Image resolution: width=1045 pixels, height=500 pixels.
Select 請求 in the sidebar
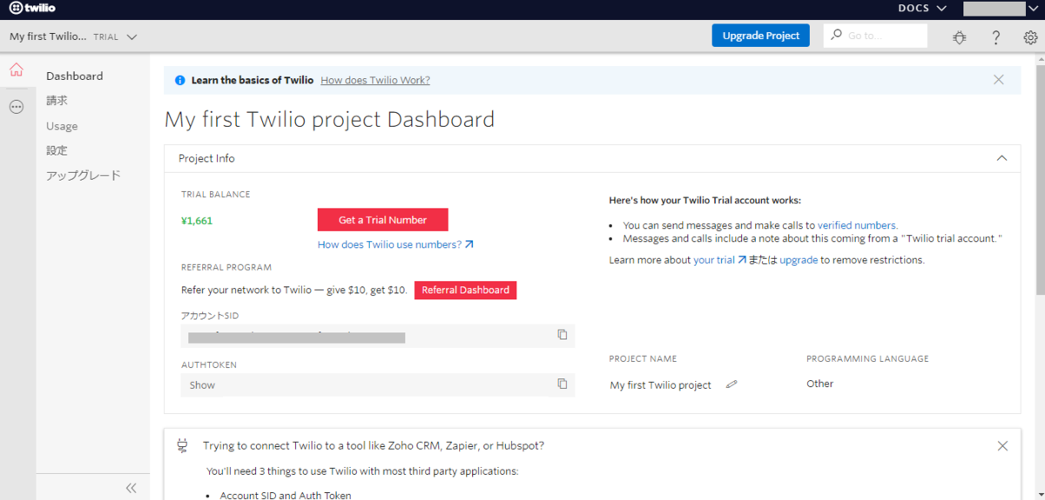point(57,101)
